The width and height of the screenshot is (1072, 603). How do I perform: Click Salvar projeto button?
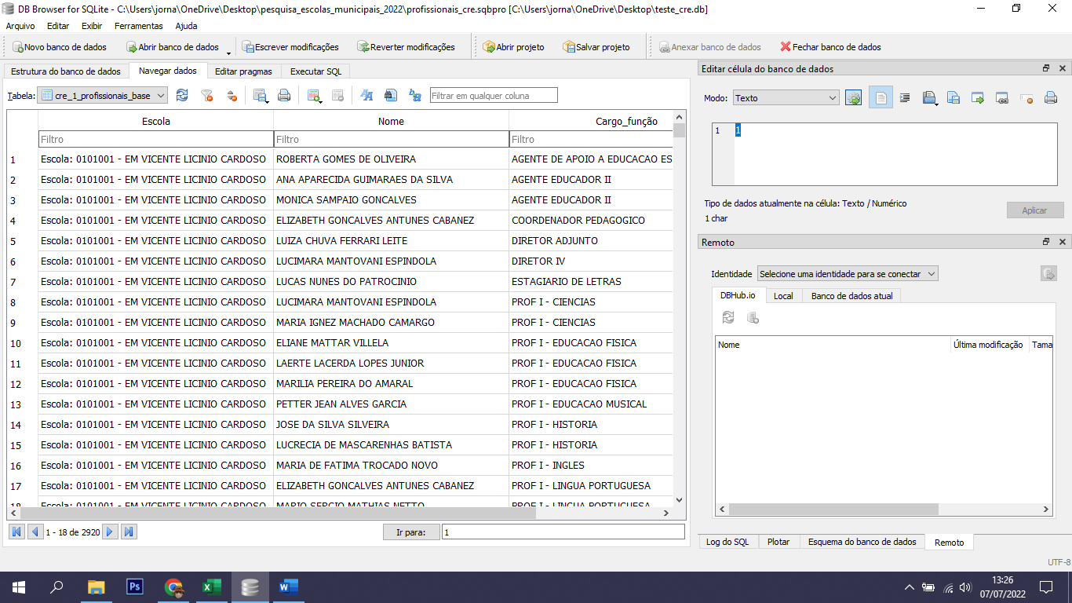click(596, 47)
